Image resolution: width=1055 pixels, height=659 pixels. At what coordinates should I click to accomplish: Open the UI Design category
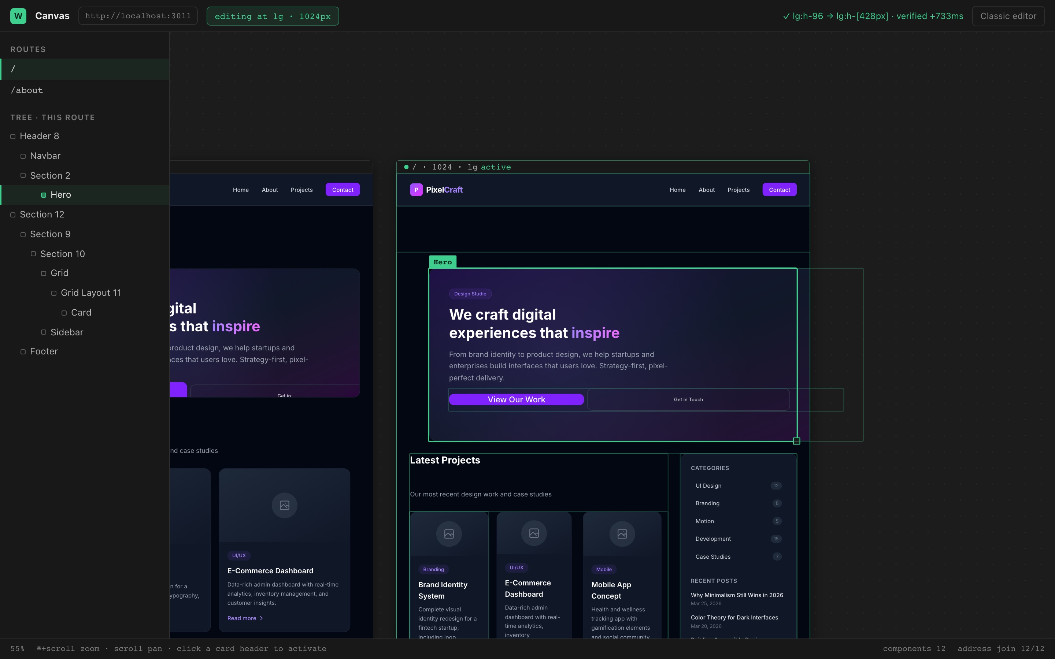(738, 485)
